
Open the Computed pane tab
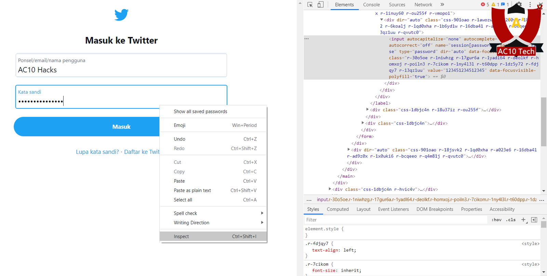pyautogui.click(x=338, y=209)
